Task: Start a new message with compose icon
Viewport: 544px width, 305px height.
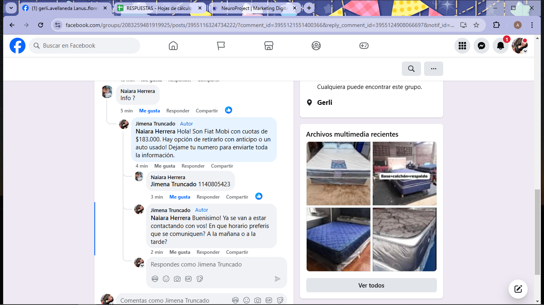Action: click(x=518, y=289)
